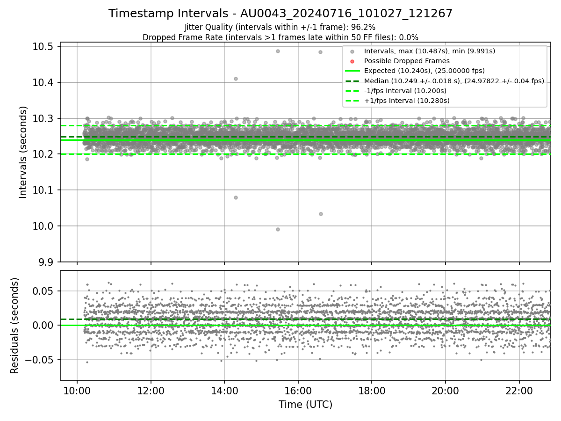The height and width of the screenshot is (421, 561).
Task: Click the x-axis tick label '18:00'
Action: pyautogui.click(x=372, y=391)
